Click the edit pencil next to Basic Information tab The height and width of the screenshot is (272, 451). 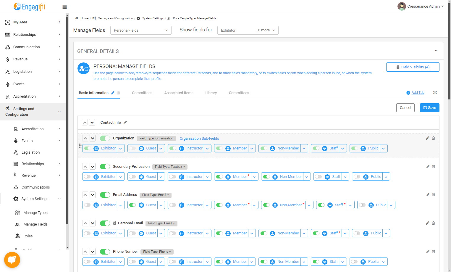pos(113,93)
